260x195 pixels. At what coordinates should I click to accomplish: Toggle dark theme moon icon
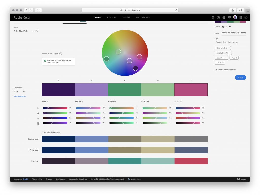click(218, 17)
